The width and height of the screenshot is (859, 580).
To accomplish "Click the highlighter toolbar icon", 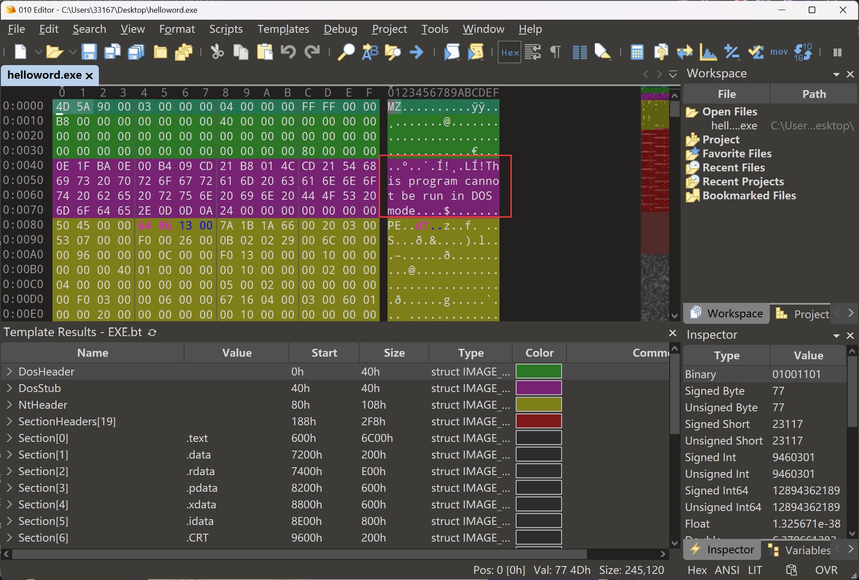I will click(x=603, y=52).
